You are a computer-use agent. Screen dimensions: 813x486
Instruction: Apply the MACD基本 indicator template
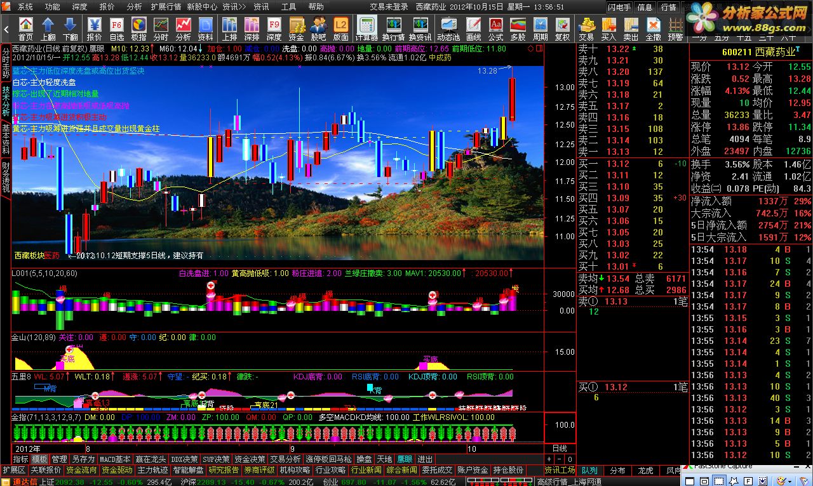115,459
